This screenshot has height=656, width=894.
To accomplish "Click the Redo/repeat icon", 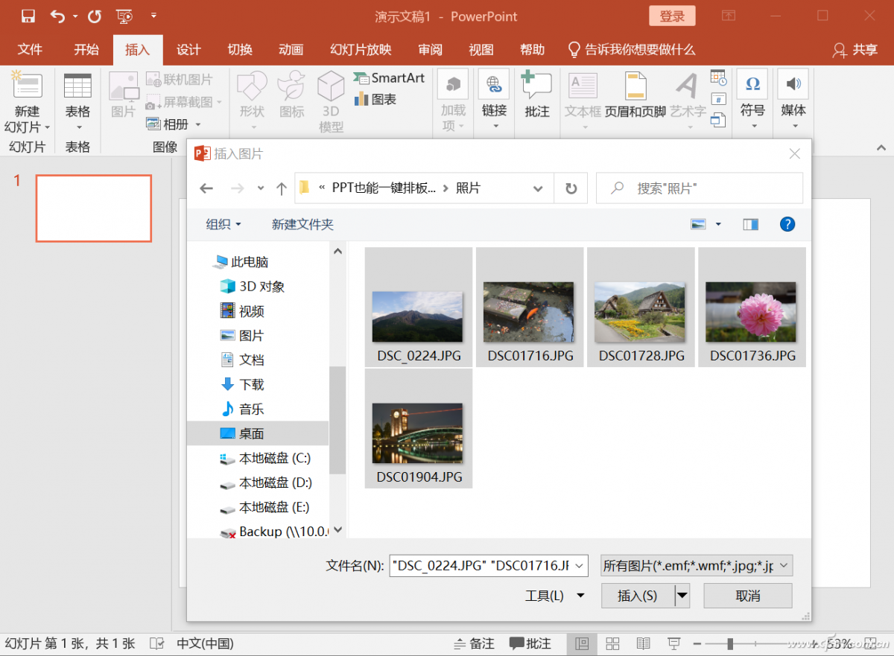I will coord(95,16).
